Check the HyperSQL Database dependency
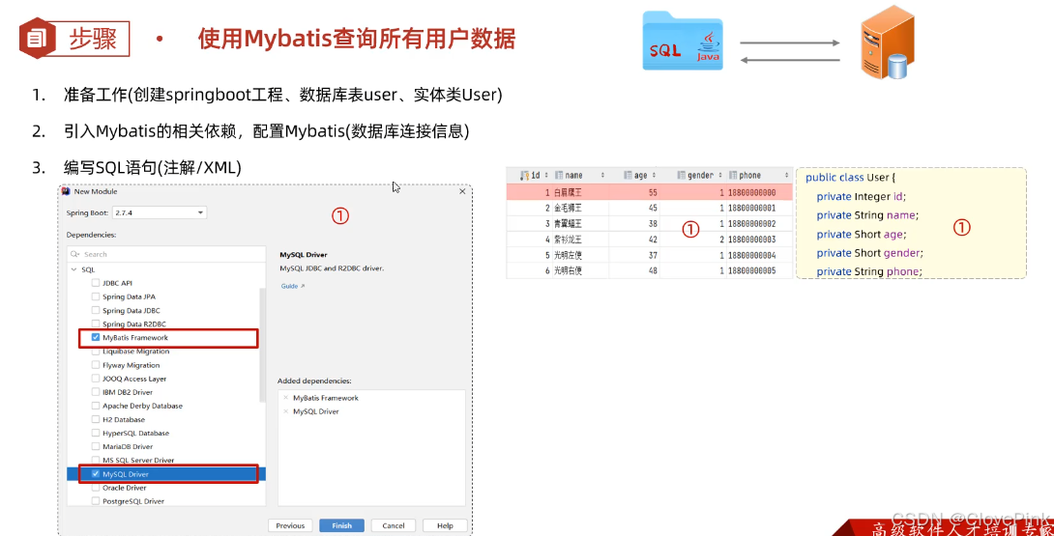The height and width of the screenshot is (536, 1054). [96, 433]
